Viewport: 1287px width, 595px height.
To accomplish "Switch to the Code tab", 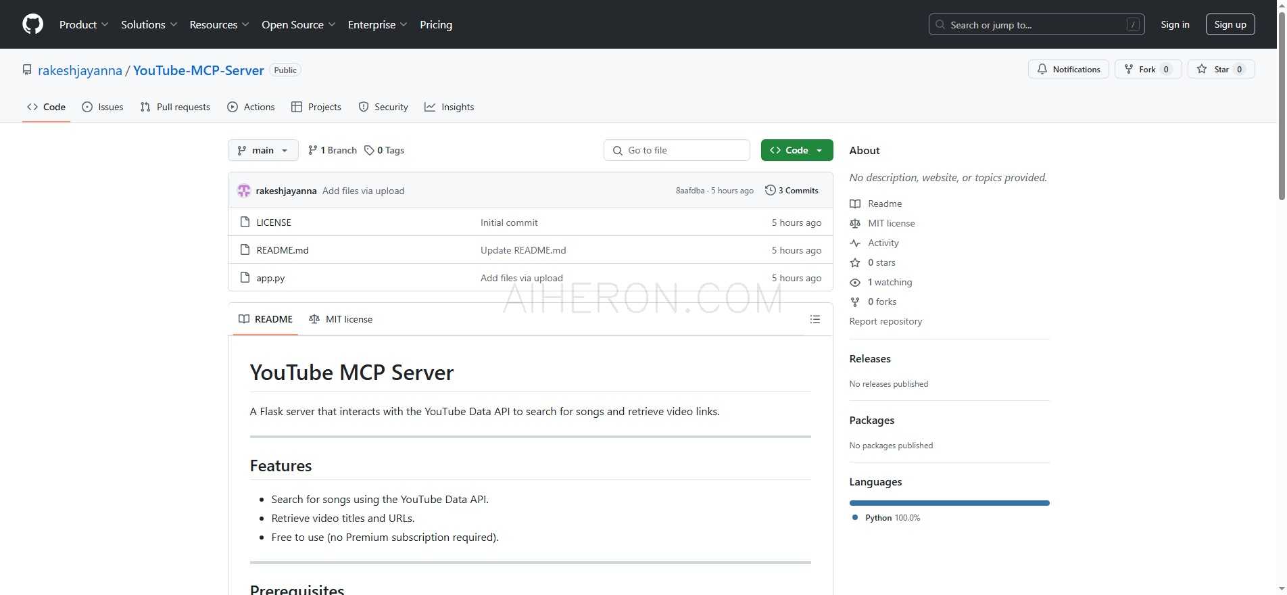I will [x=46, y=107].
